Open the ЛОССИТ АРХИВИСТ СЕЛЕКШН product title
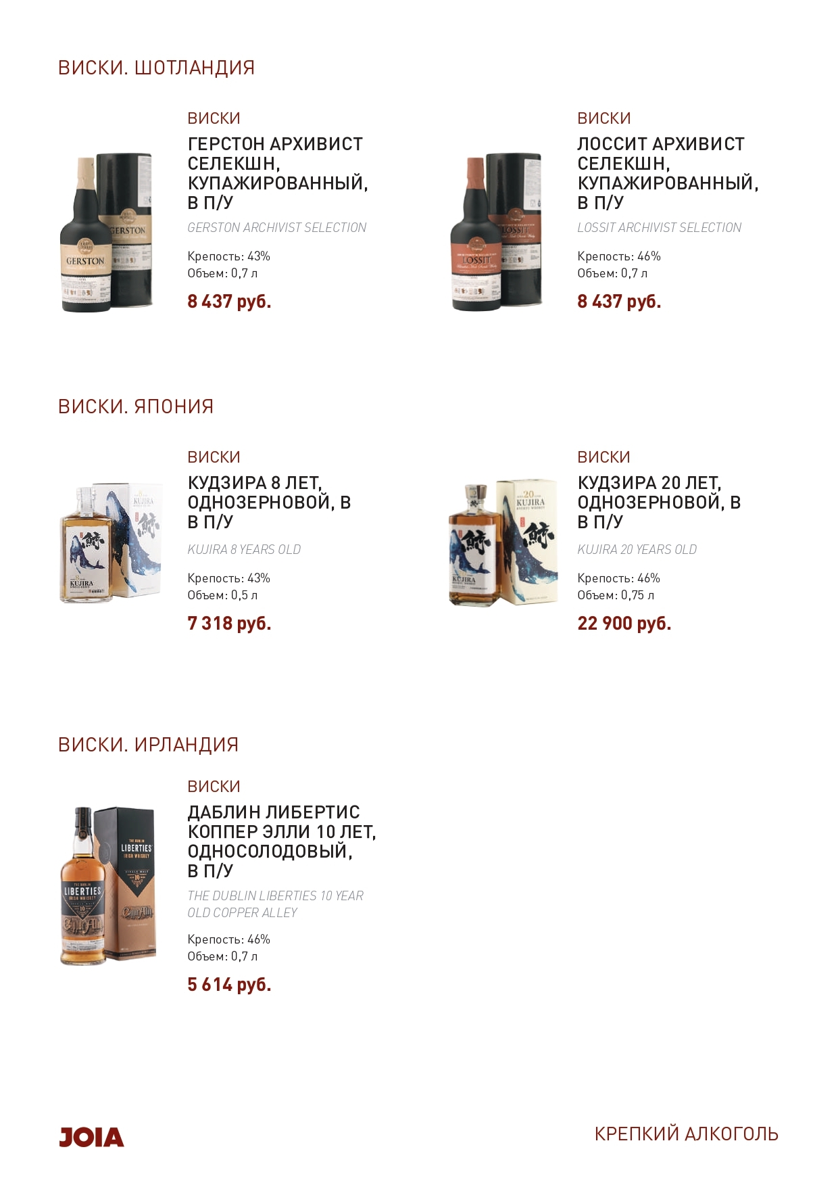Viewport: 838px width, 1187px height. (x=668, y=173)
